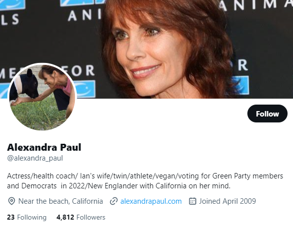The width and height of the screenshot is (293, 231).
Task: Click the location pin icon
Action: (x=11, y=201)
